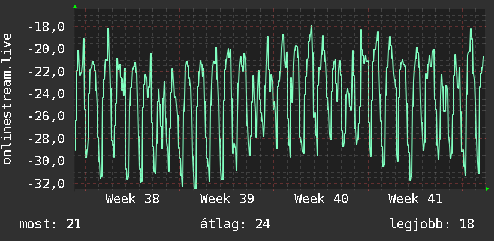This screenshot has width=494, height=241.
Task: Click the "átlag: 24" statistic
Action: pyautogui.click(x=235, y=224)
